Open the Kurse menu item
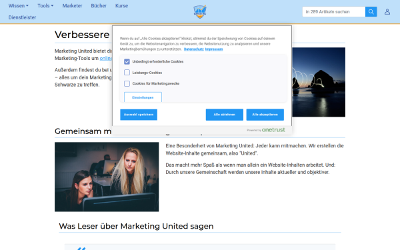This screenshot has height=250, width=400. (121, 5)
